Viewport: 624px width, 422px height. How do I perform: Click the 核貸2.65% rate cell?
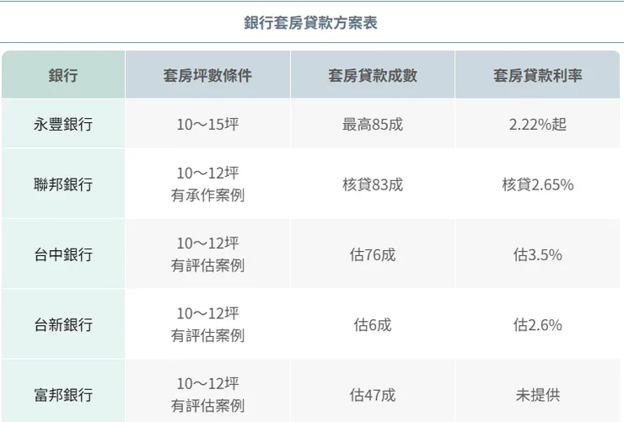tap(538, 184)
